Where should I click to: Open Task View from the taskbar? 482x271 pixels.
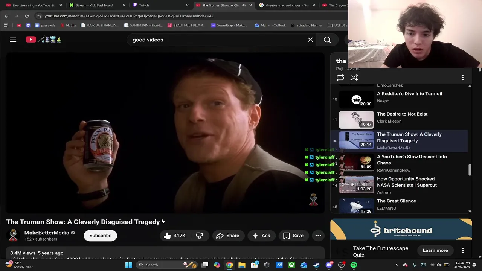point(204,265)
